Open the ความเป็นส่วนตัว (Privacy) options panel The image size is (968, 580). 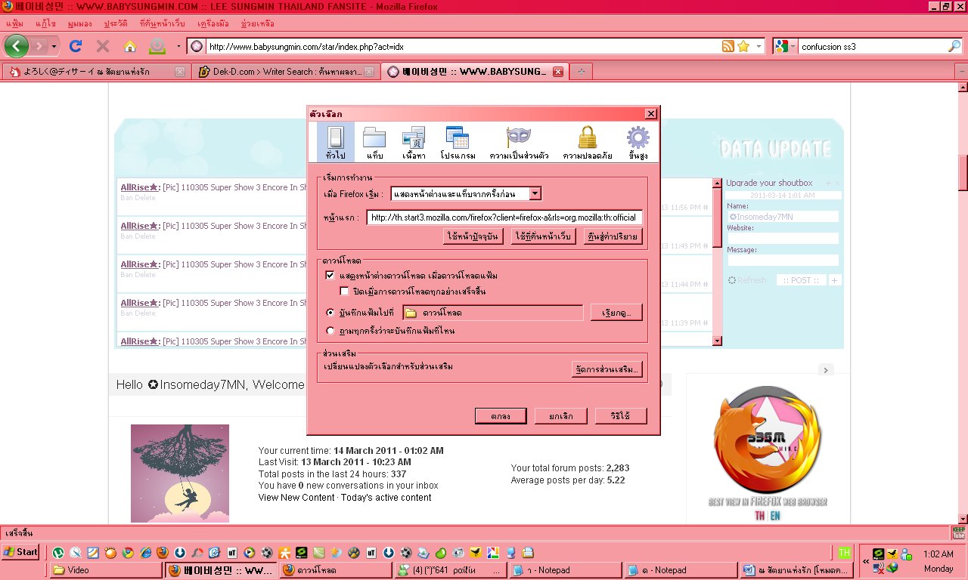[x=519, y=143]
